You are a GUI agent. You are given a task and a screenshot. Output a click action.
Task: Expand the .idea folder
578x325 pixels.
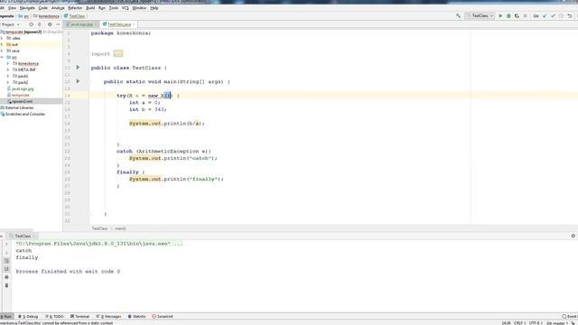pos(2,38)
